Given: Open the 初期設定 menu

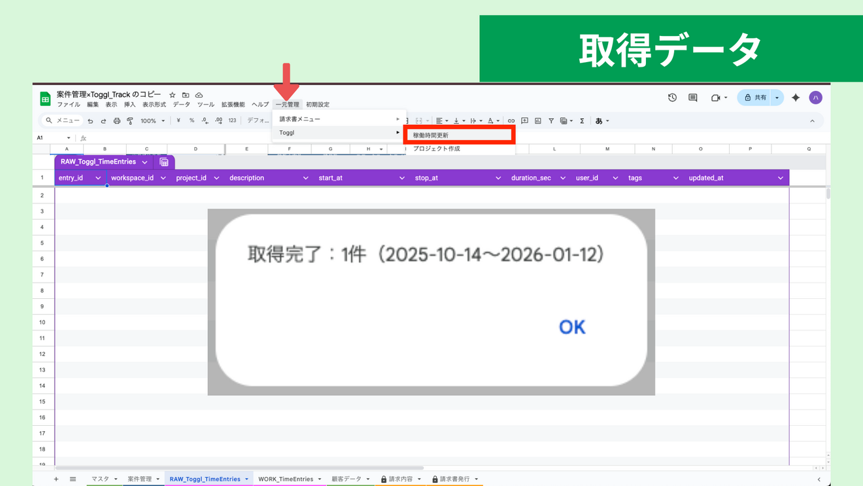Looking at the screenshot, I should 318,105.
